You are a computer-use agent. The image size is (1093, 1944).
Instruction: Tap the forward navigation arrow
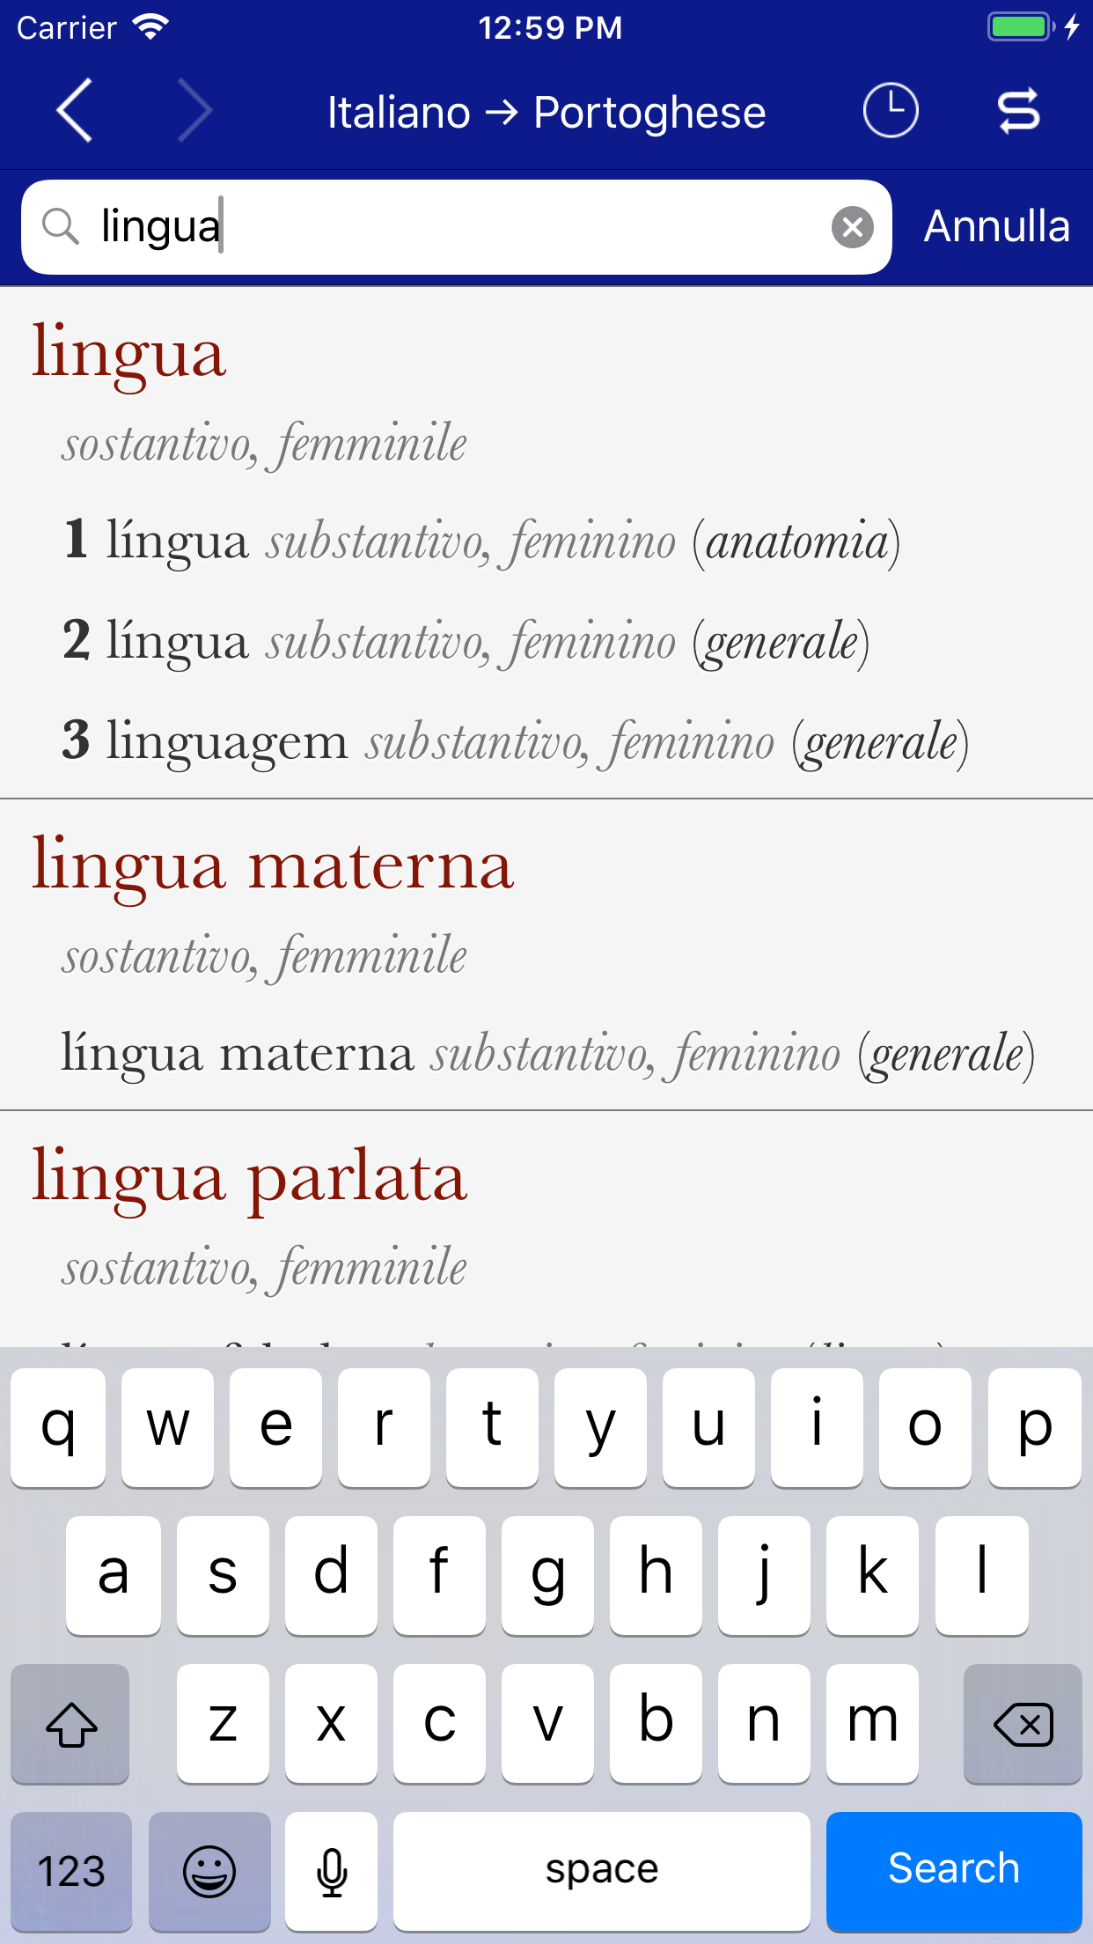tap(194, 111)
